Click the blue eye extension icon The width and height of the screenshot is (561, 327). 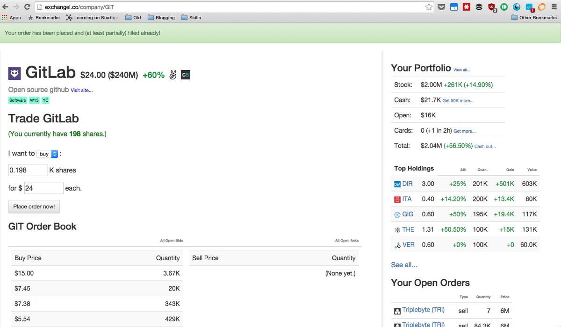pos(517,7)
